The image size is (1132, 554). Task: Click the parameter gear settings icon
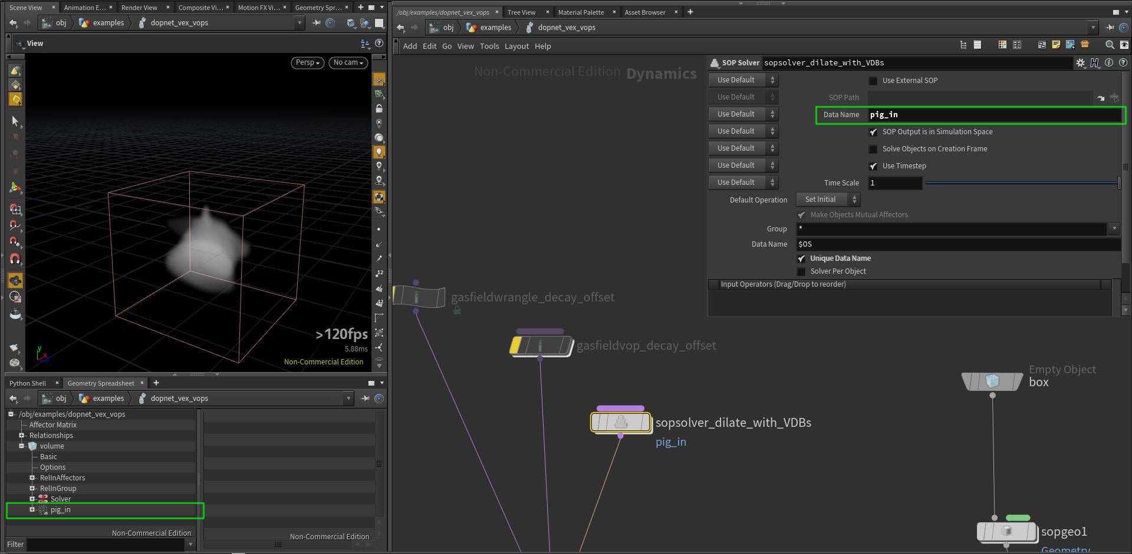click(x=1080, y=63)
